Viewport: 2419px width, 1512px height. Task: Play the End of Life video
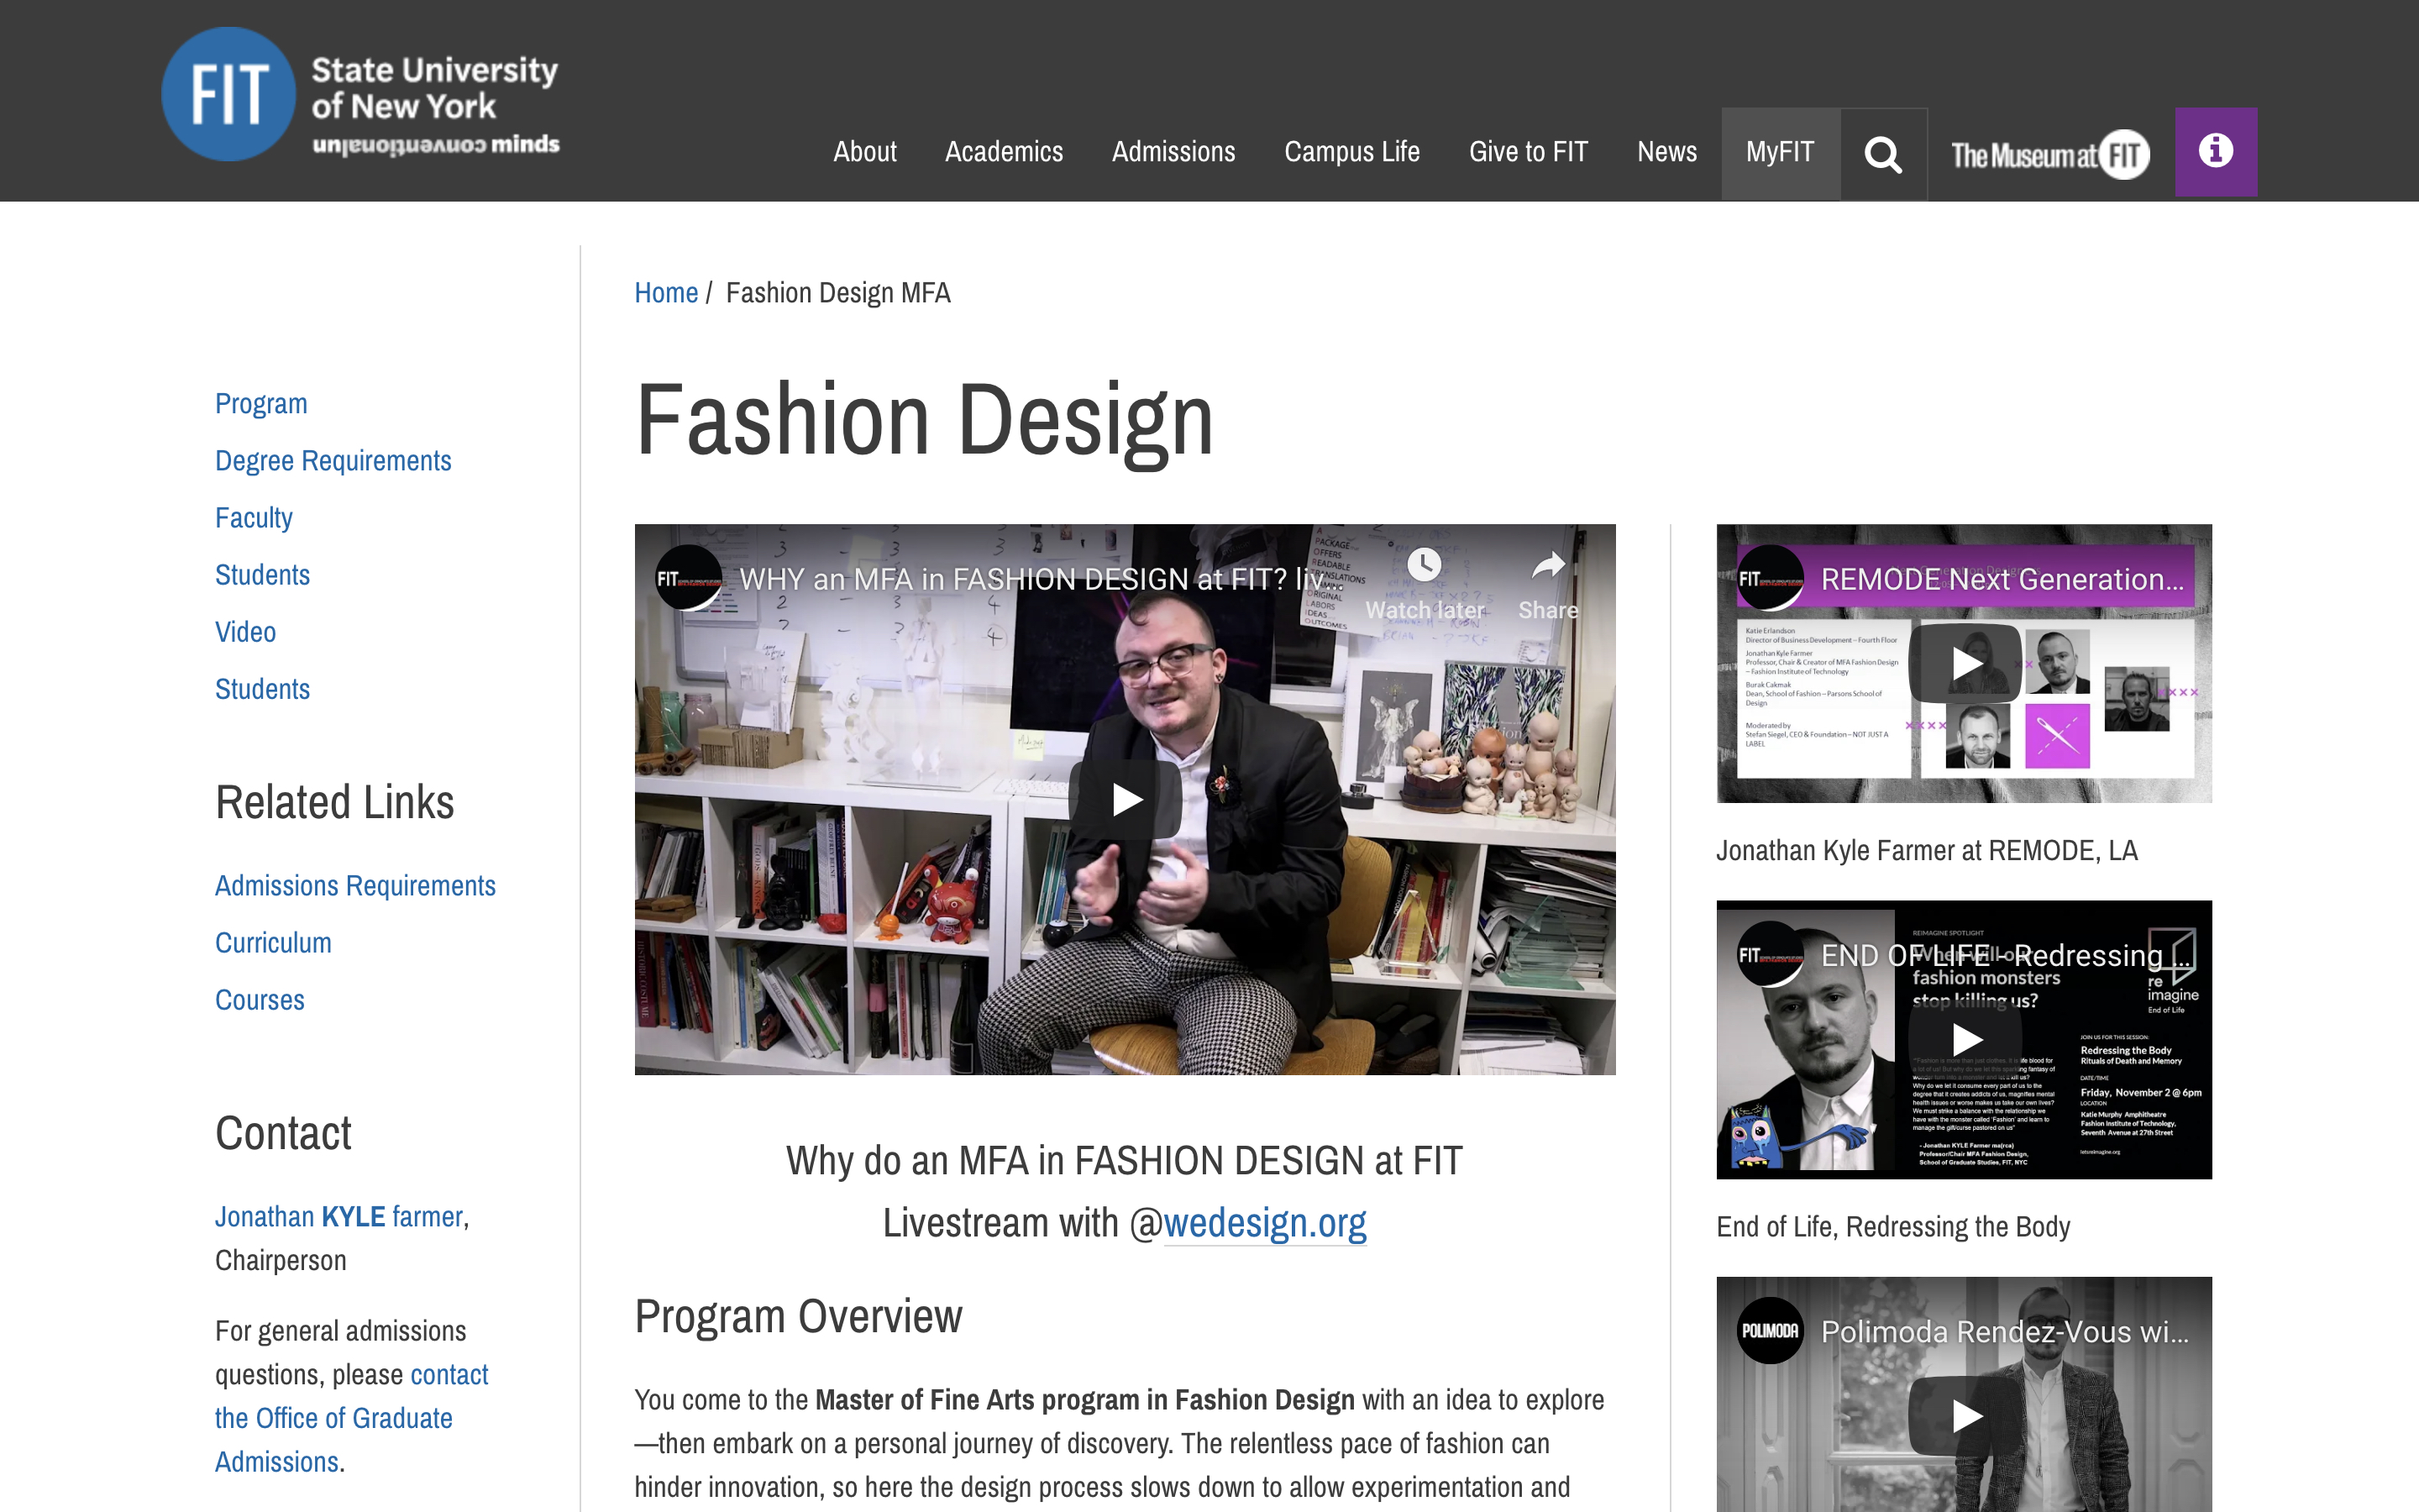pos(1965,1040)
